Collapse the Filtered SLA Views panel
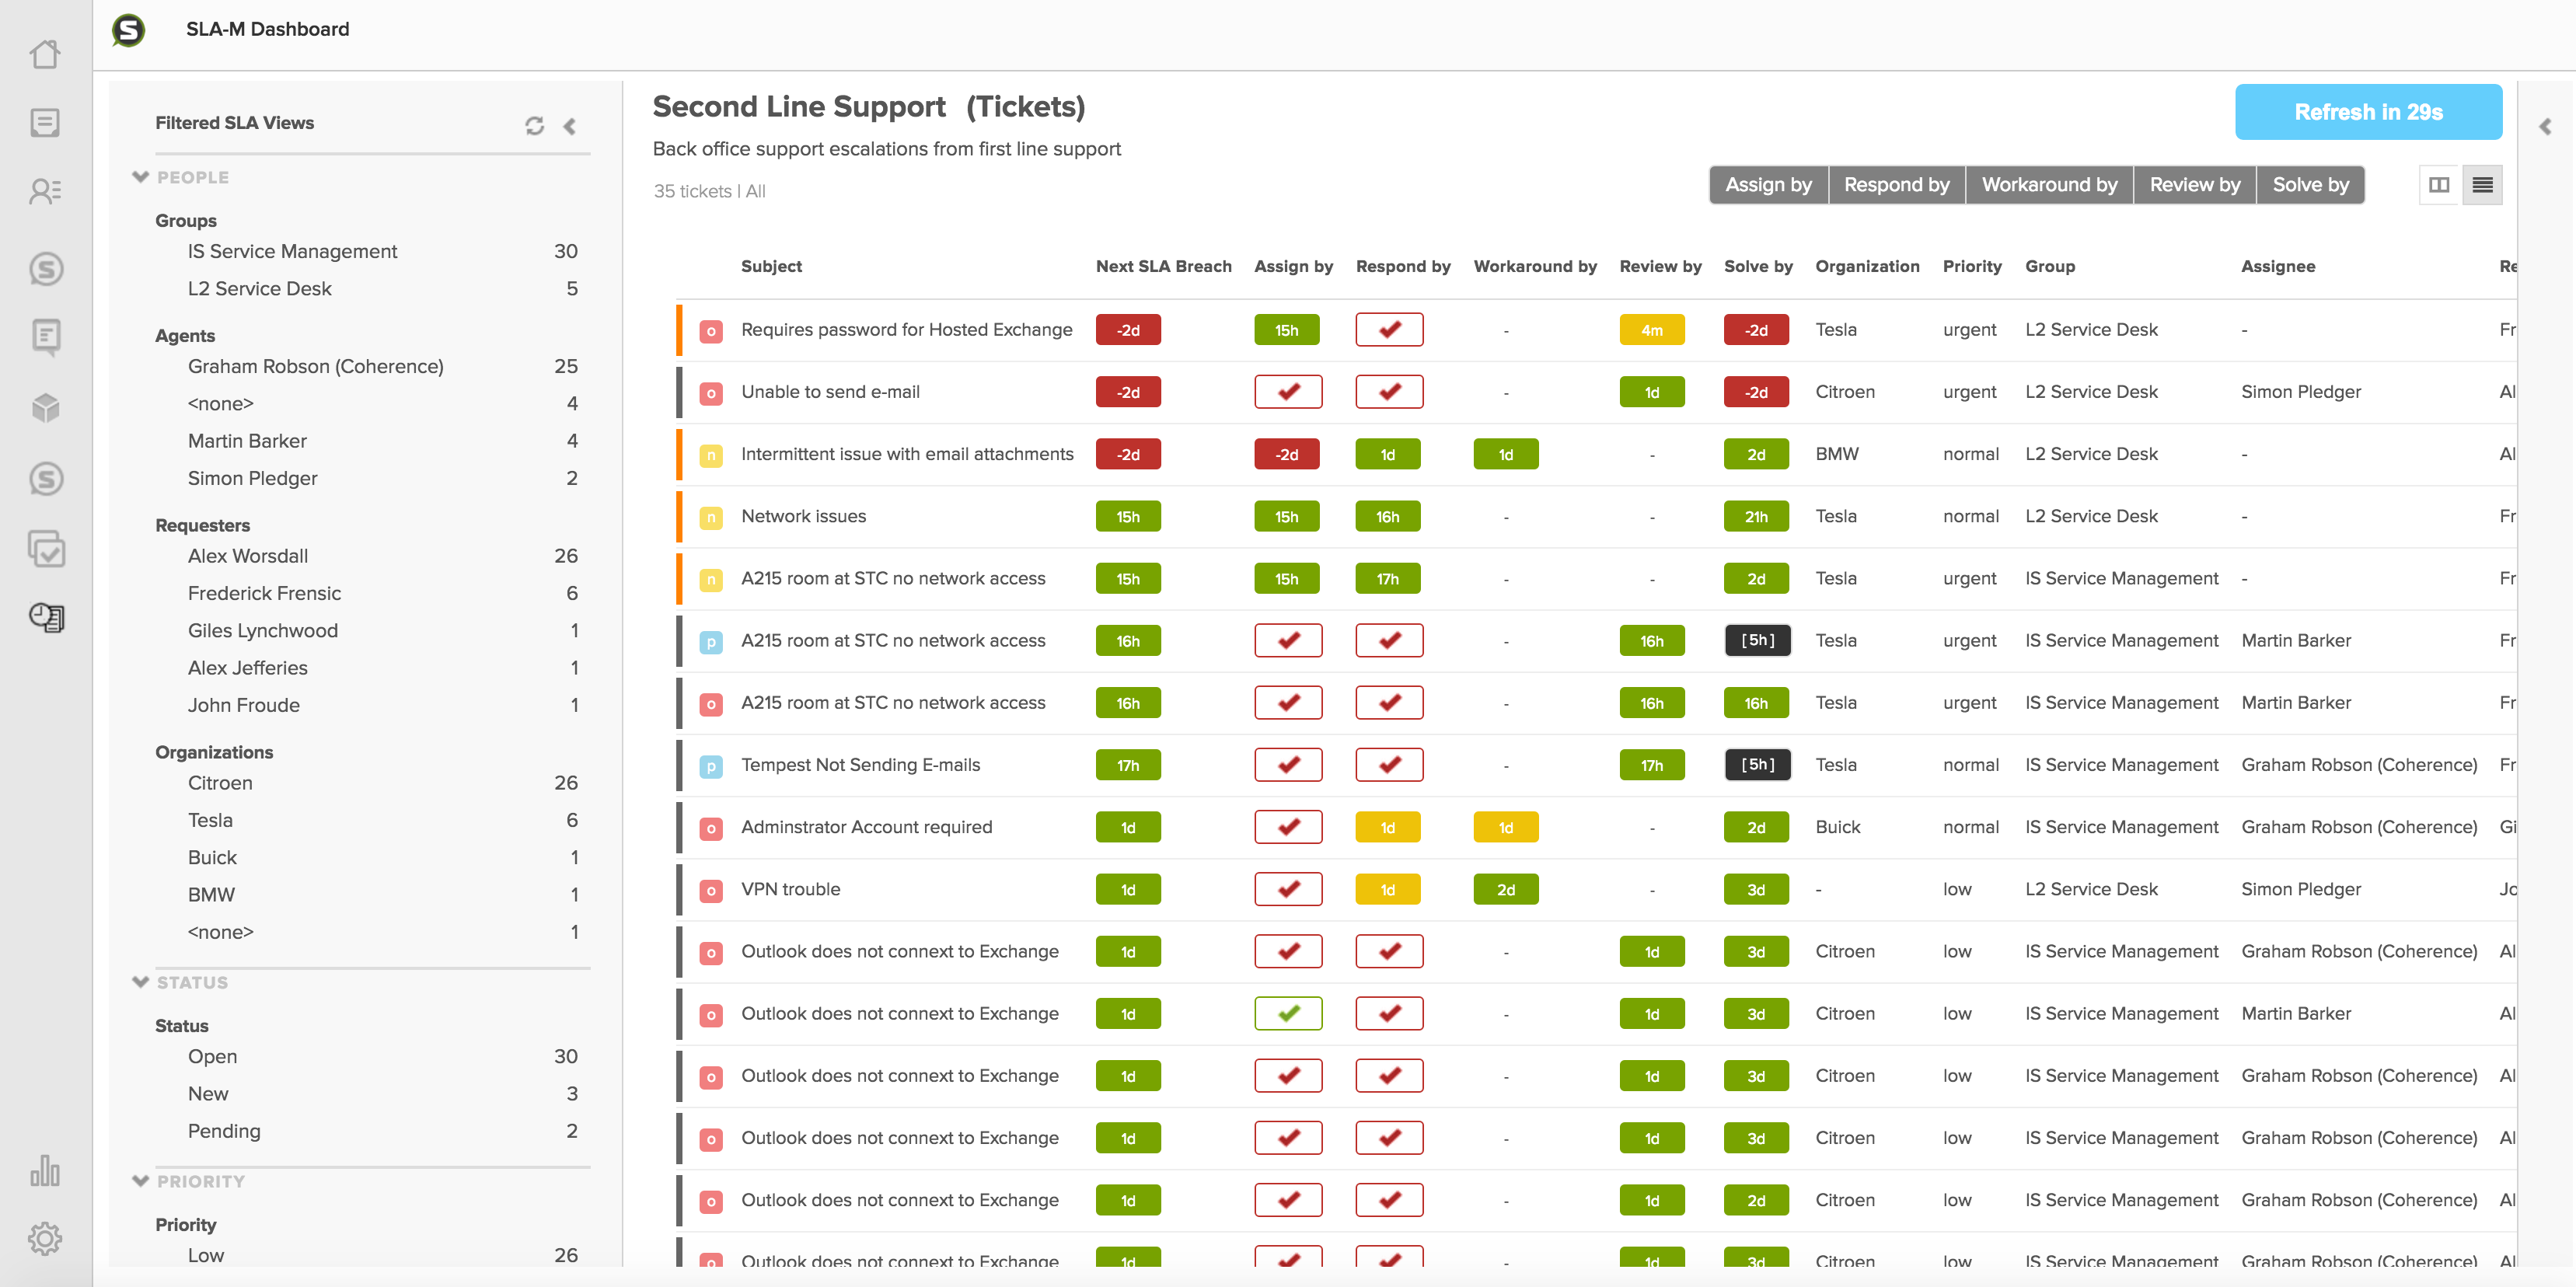2576x1287 pixels. (570, 126)
